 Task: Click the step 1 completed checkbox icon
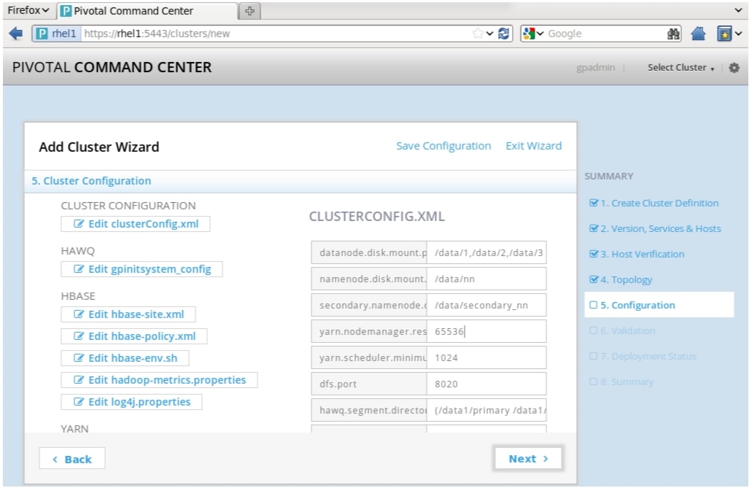594,203
